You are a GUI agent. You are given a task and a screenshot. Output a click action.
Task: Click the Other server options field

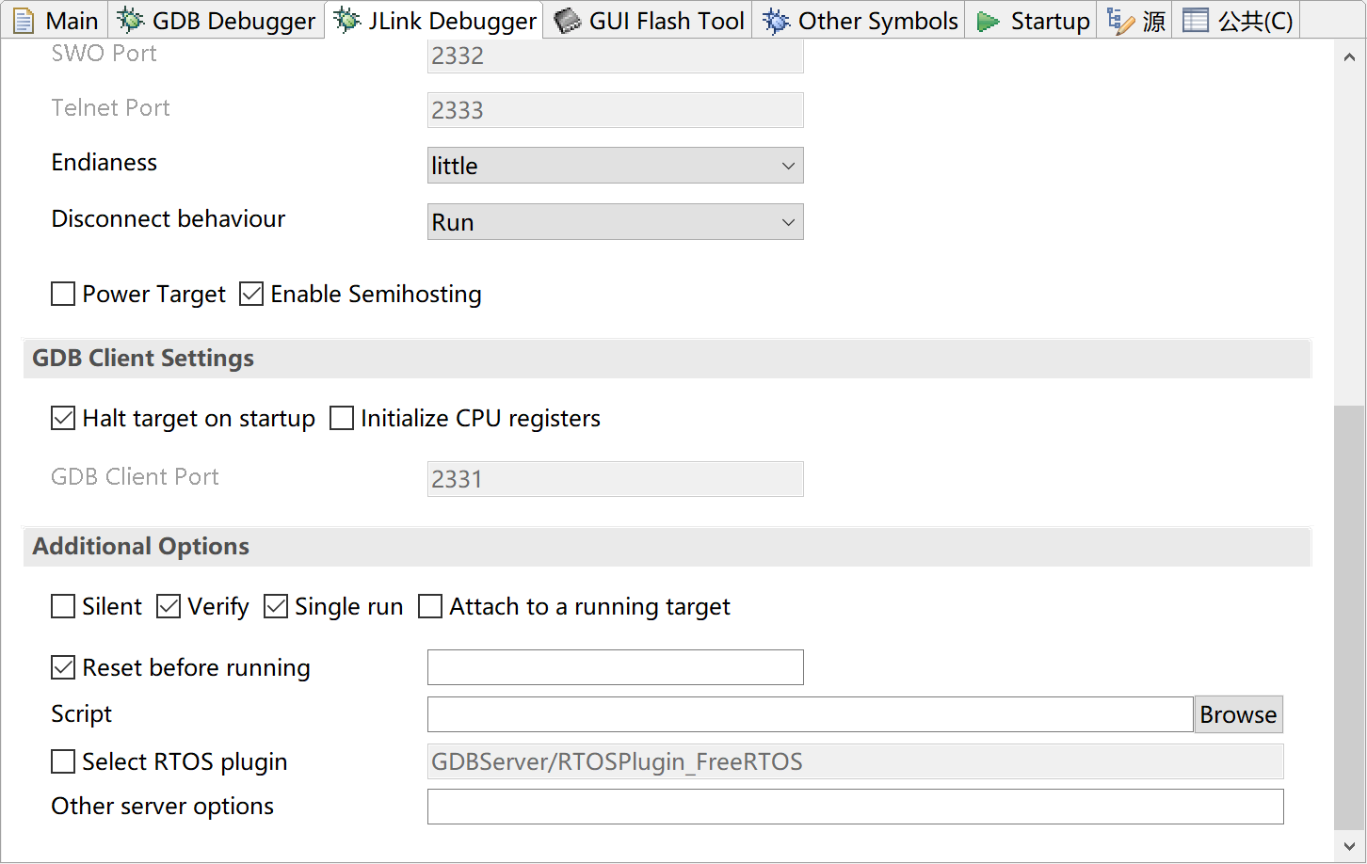coord(855,807)
